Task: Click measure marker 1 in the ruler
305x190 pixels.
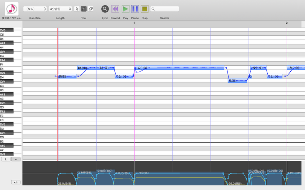Action: (x=134, y=23)
